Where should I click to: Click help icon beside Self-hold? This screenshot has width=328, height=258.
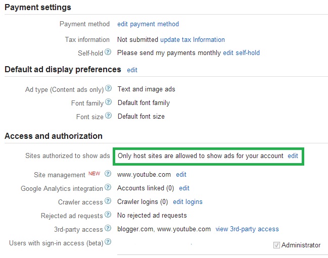click(x=108, y=52)
